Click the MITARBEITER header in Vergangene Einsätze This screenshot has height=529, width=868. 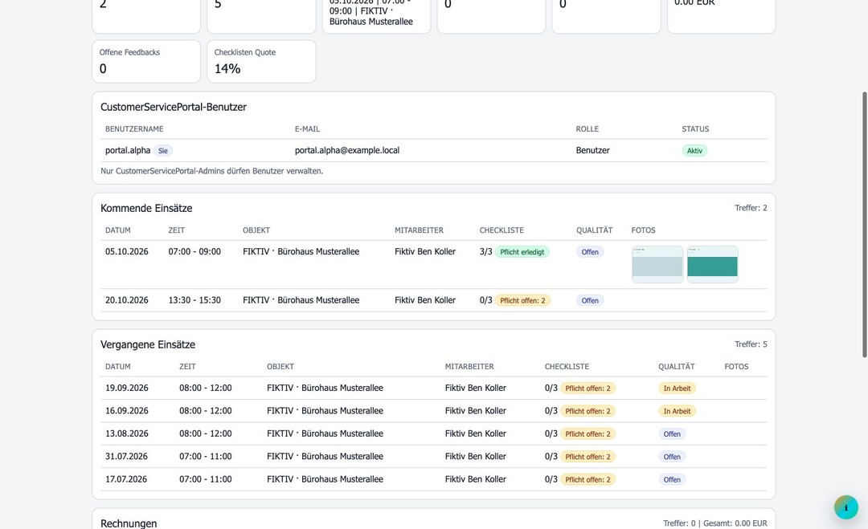(x=469, y=367)
